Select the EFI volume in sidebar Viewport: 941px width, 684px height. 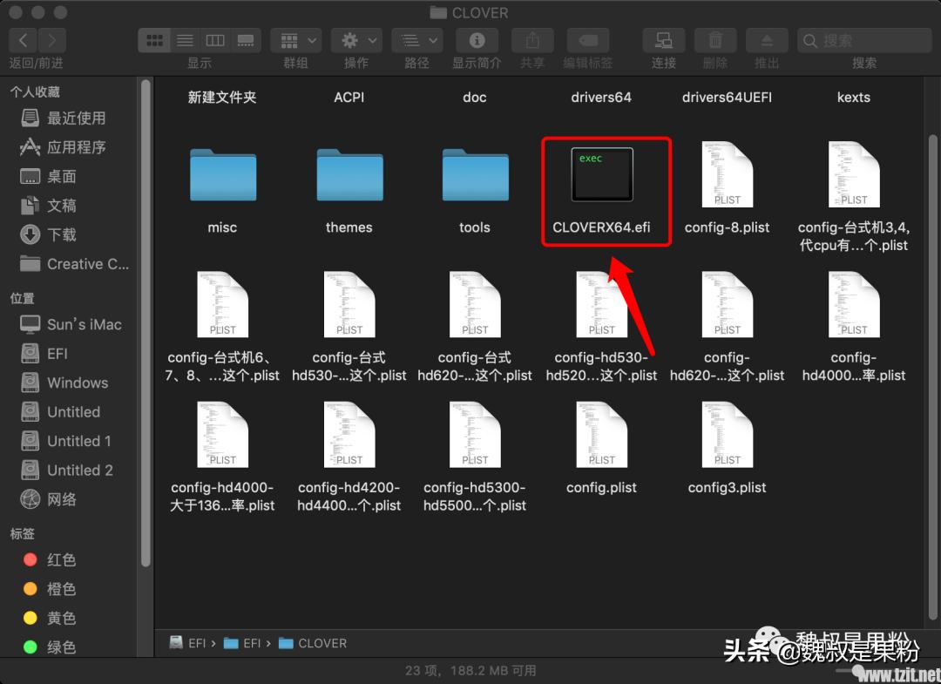pos(58,354)
